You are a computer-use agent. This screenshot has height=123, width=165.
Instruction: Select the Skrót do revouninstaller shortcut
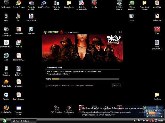tap(81, 5)
